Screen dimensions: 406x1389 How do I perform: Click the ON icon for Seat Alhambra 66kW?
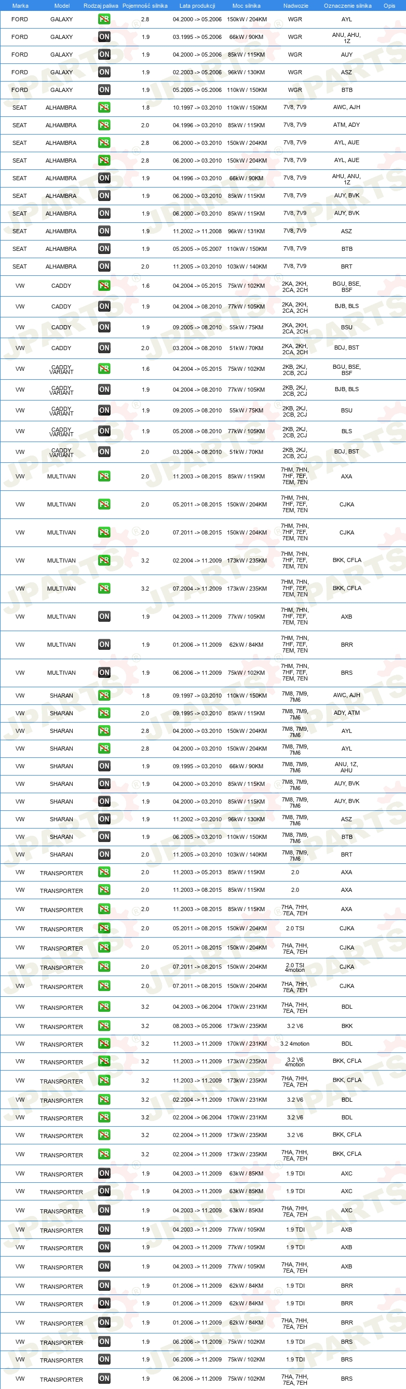[104, 178]
